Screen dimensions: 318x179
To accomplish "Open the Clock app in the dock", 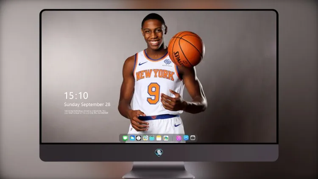I will coord(139,138).
